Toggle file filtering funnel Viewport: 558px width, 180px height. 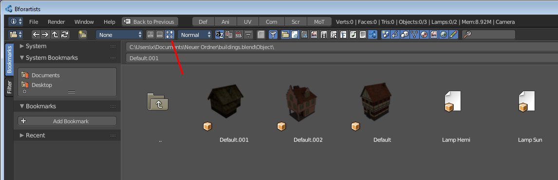(x=273, y=34)
